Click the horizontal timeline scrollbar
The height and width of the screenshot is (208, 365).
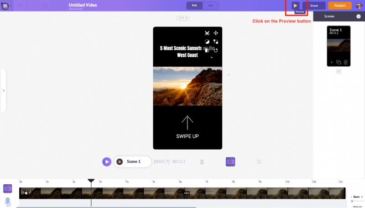pos(106,207)
